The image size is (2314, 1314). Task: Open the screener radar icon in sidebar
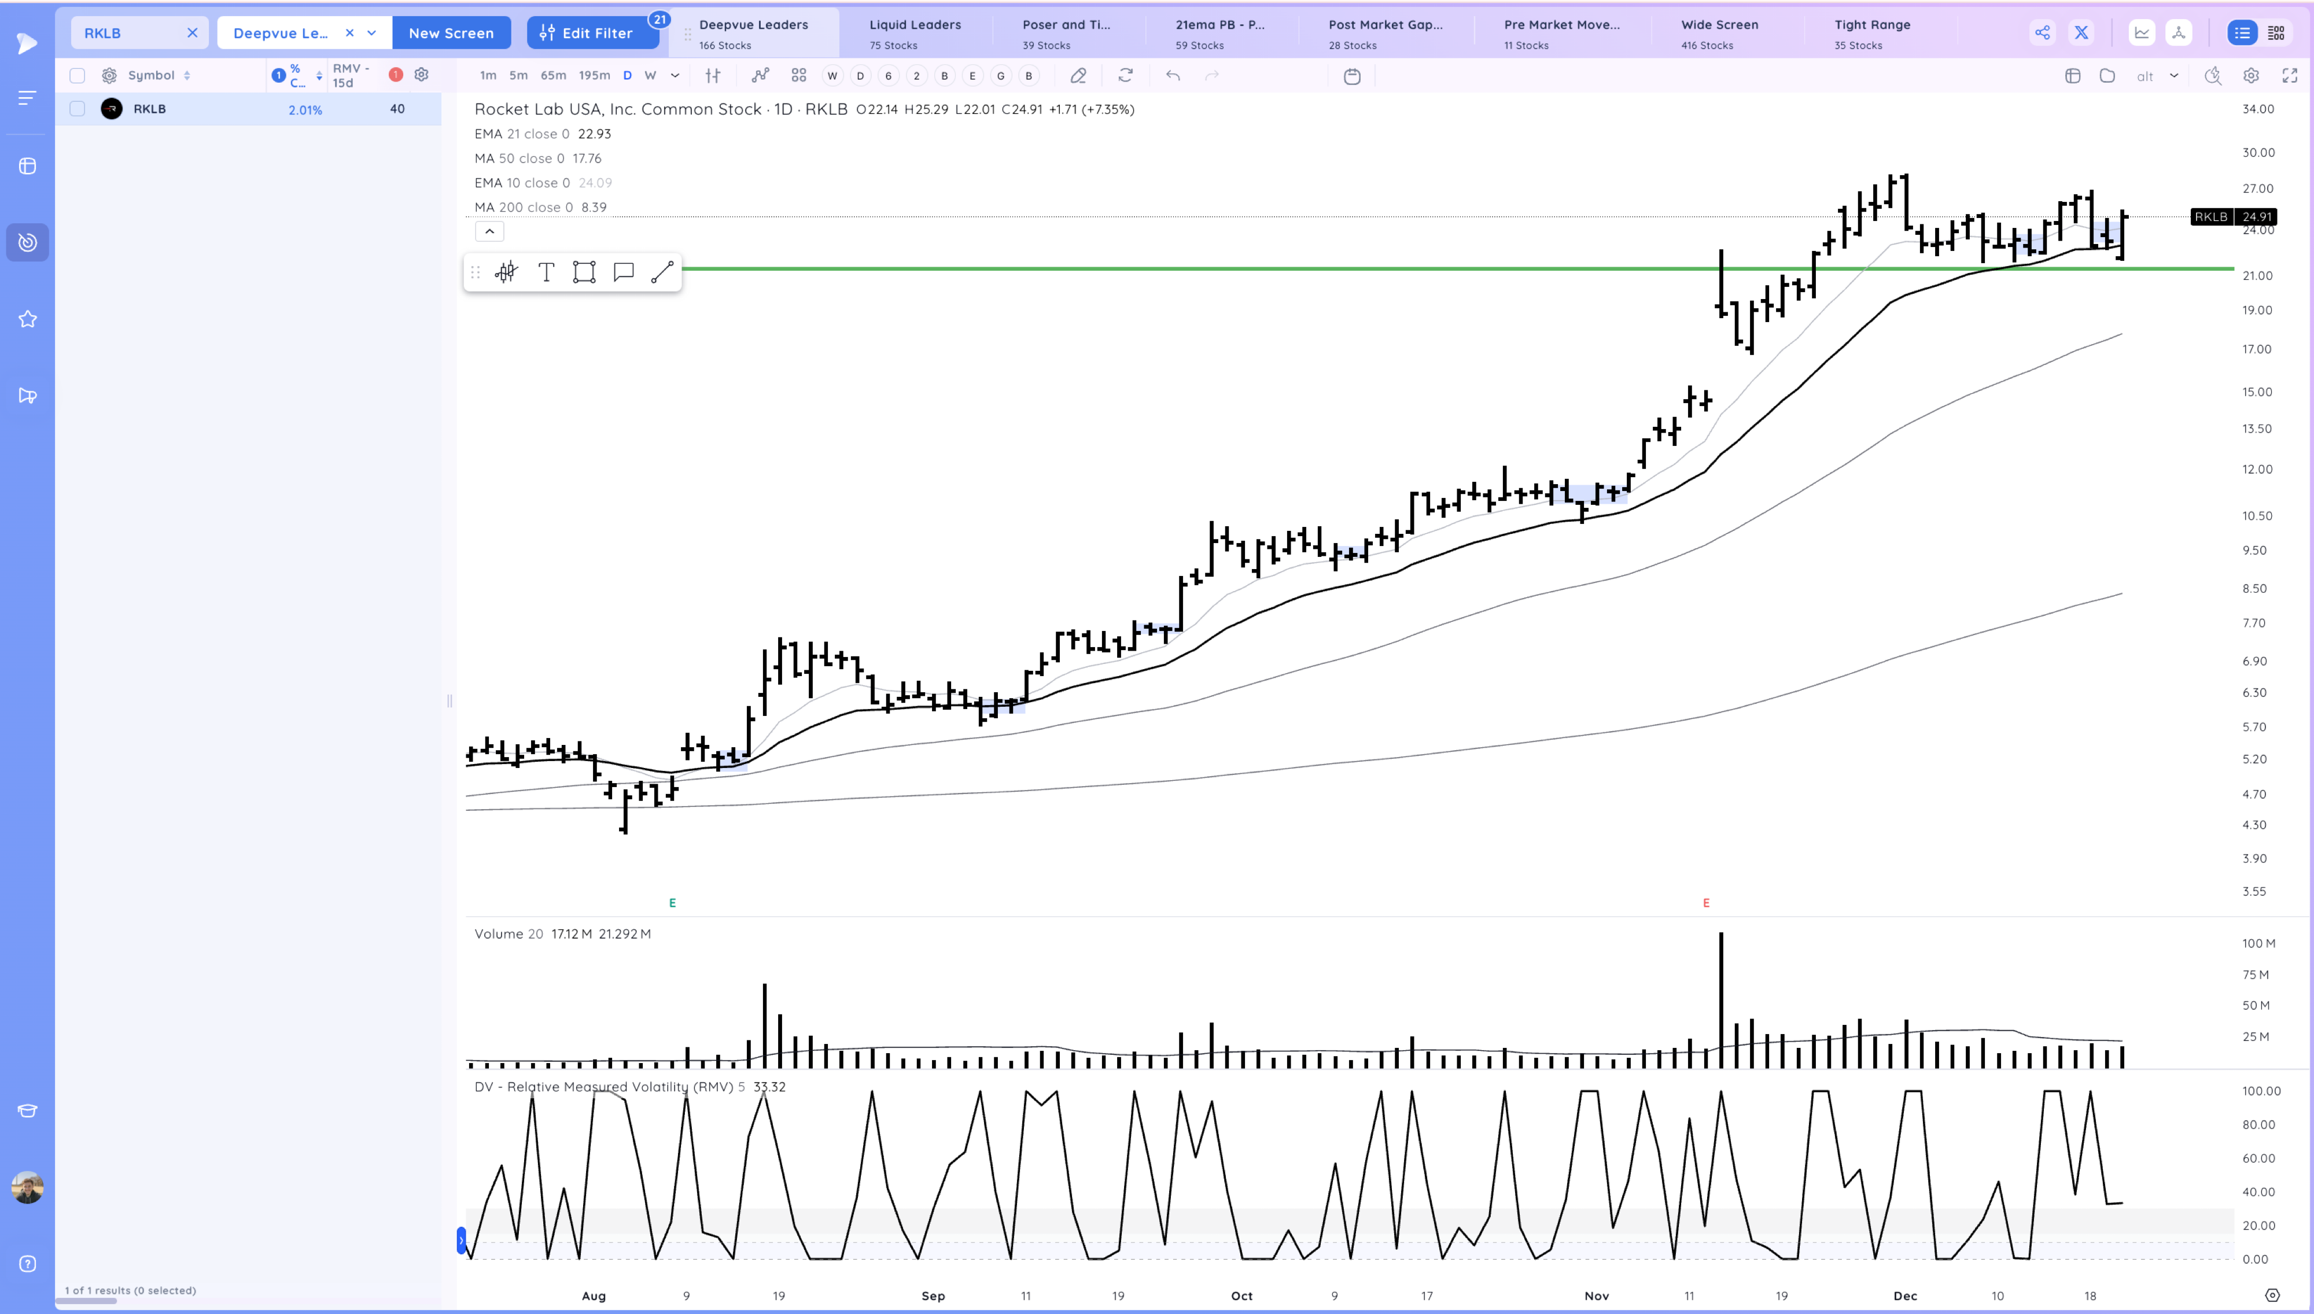coord(27,242)
